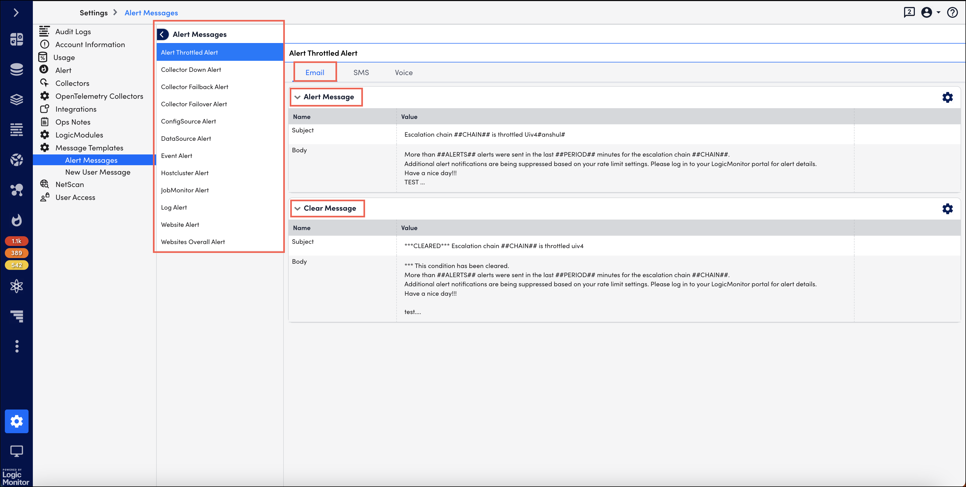Open LogicModules settings
The image size is (966, 487).
click(x=79, y=135)
